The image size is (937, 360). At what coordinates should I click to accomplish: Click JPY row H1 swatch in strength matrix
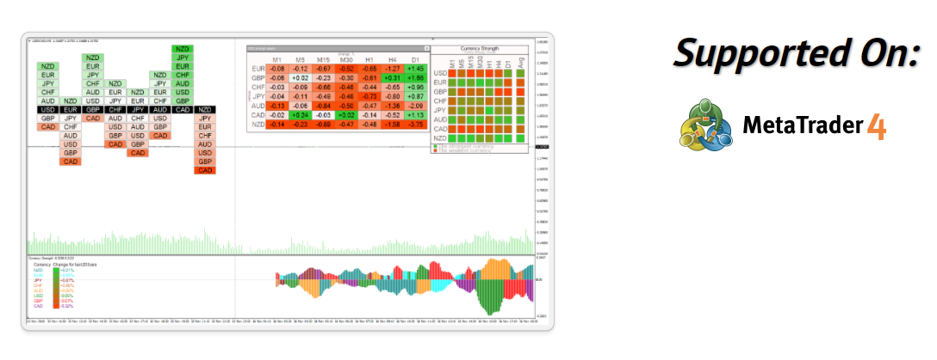coord(489,110)
